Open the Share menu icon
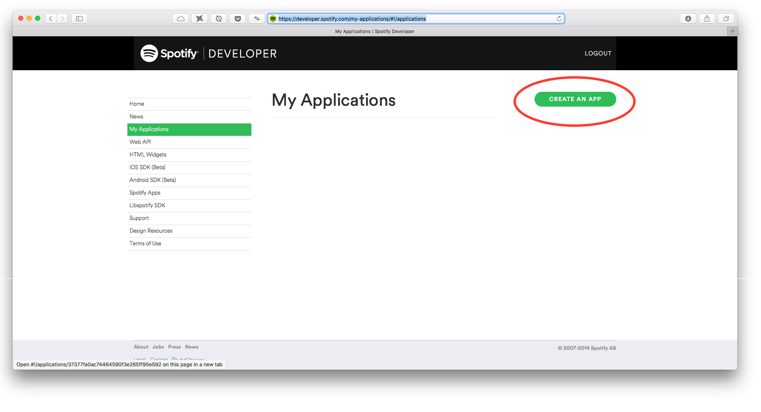 coord(707,19)
